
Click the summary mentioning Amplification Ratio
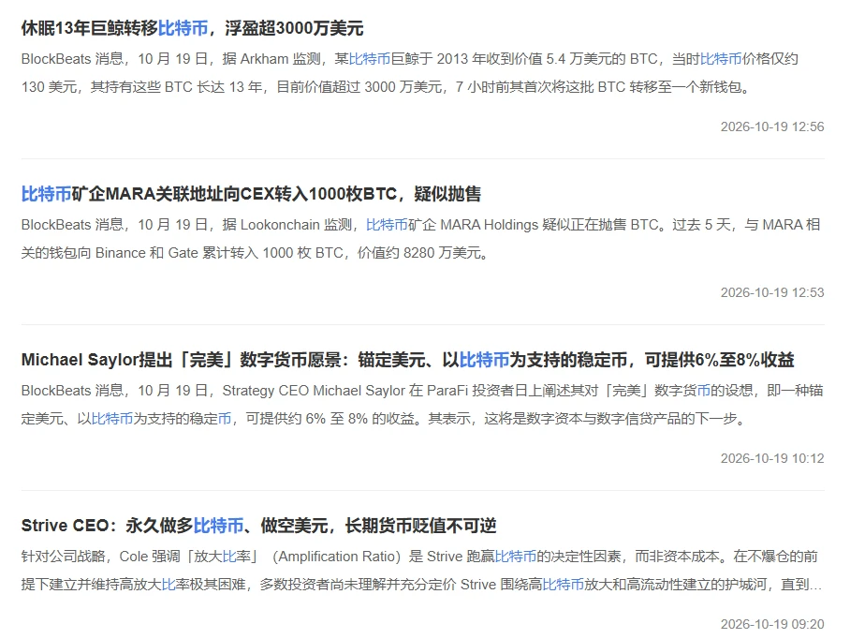click(x=422, y=571)
